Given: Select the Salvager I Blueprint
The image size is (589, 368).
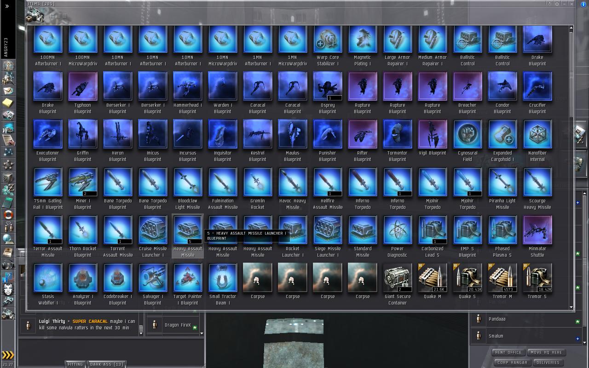Looking at the screenshot, I should click(x=153, y=284).
